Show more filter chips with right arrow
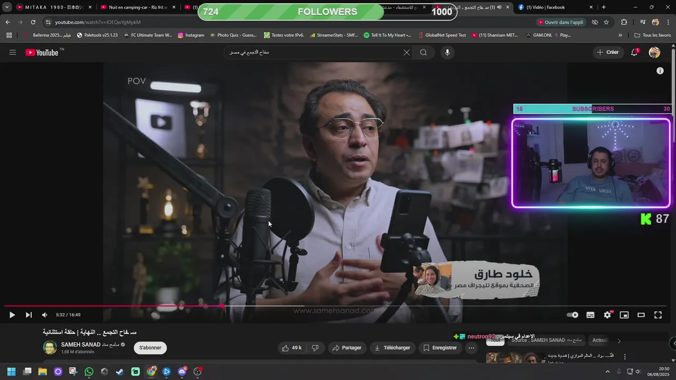The height and width of the screenshot is (380, 676). (619, 340)
